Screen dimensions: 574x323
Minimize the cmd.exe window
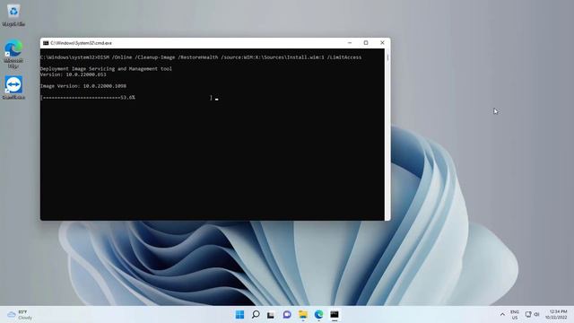350,43
